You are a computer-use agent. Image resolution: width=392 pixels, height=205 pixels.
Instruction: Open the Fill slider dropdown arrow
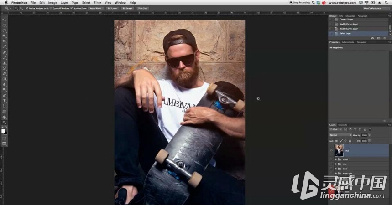point(370,141)
